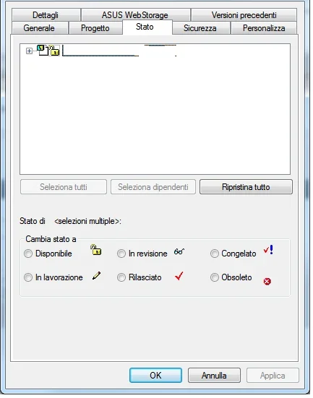Click the Seleziona dipendenti button

pos(153,187)
